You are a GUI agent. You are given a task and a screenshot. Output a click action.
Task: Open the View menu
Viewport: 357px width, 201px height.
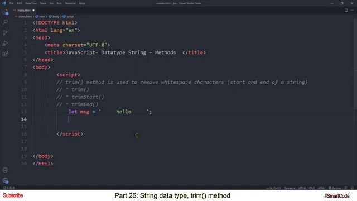pos(43,3)
